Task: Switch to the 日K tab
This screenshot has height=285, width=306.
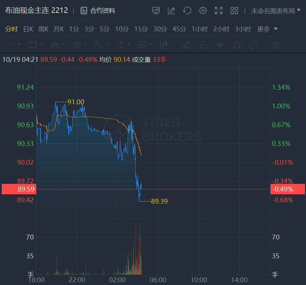Action: point(28,29)
